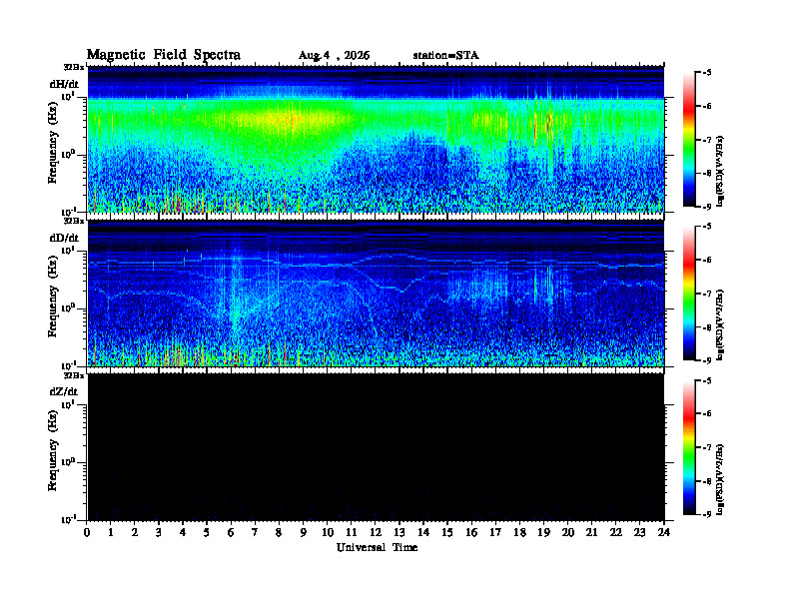Click the log PSD label of the dZ/dt color bar
Image resolution: width=791 pixels, height=611 pixels.
tap(720, 479)
